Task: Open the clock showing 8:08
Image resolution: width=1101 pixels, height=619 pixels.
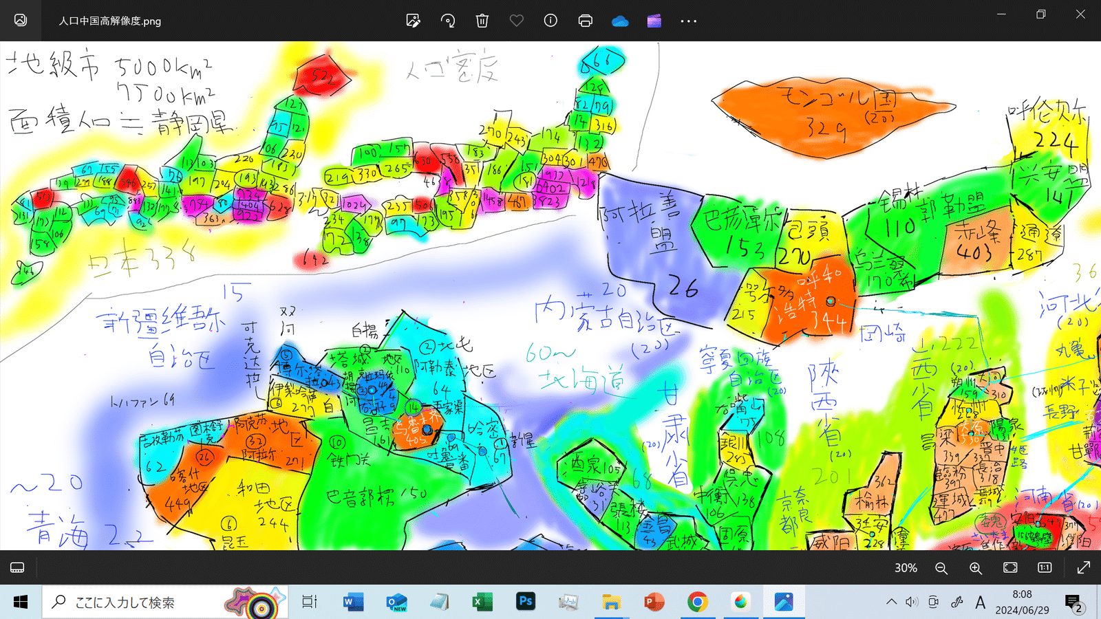Action: point(1022,602)
